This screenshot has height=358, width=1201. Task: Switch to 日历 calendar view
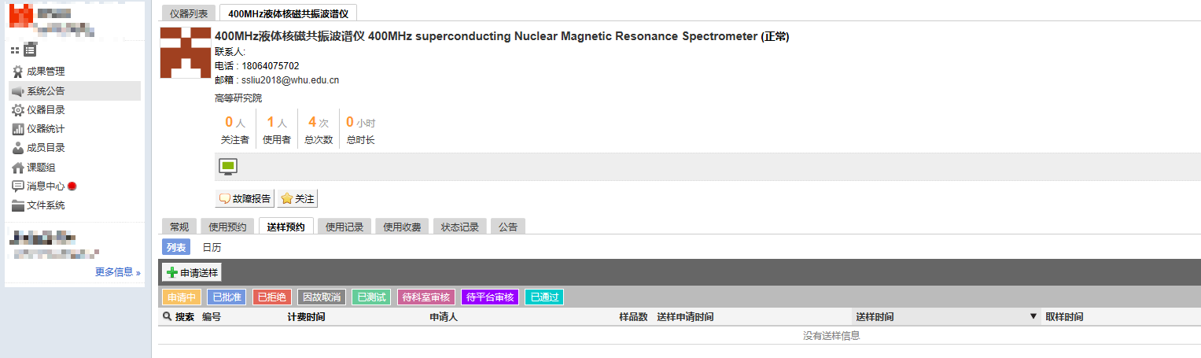pos(212,247)
